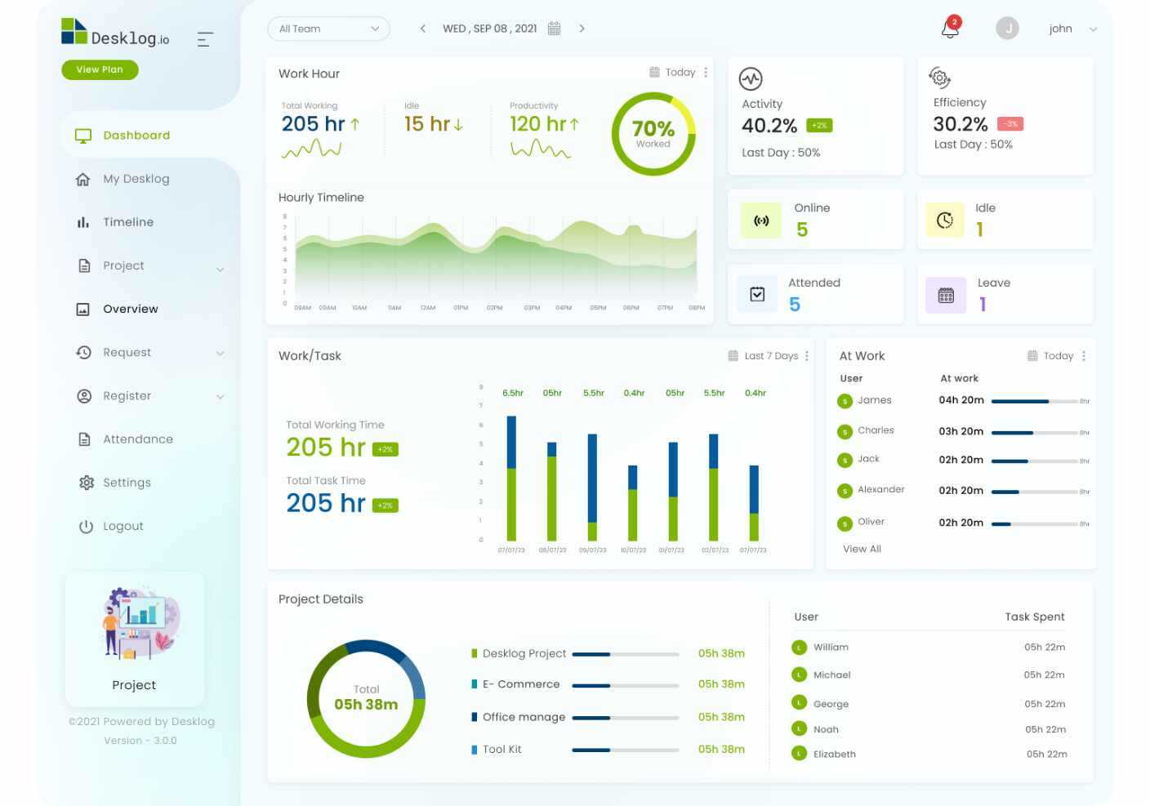Go to the previous date arrow

tap(422, 29)
